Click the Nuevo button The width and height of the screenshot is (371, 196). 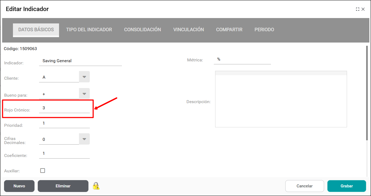pyautogui.click(x=19, y=186)
